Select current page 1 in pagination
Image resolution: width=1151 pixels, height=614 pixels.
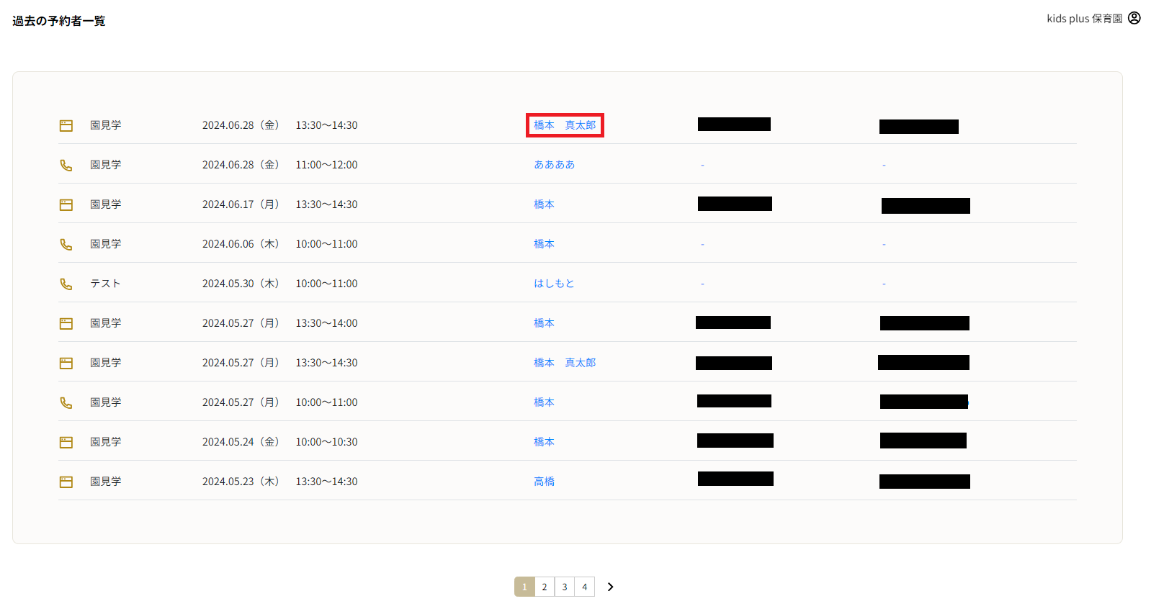click(x=524, y=587)
